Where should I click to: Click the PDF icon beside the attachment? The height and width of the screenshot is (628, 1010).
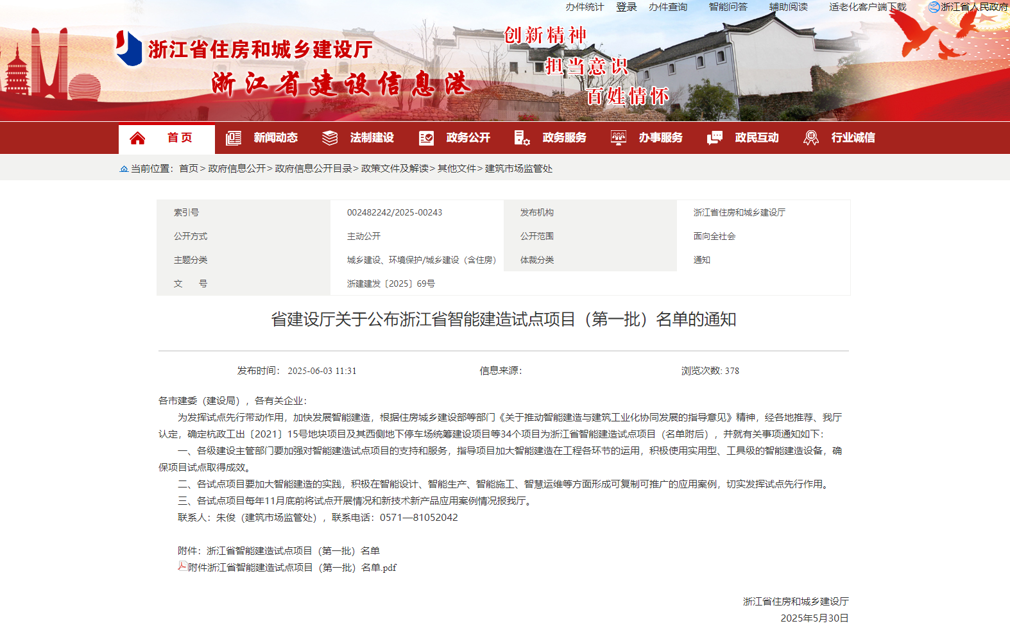(x=182, y=566)
